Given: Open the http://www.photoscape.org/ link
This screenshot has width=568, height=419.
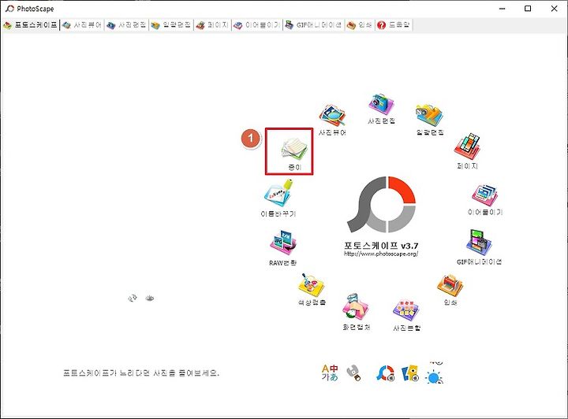Looking at the screenshot, I should point(381,254).
